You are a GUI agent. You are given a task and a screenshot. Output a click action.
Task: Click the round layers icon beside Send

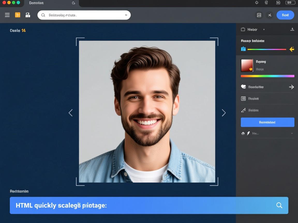coord(259,15)
